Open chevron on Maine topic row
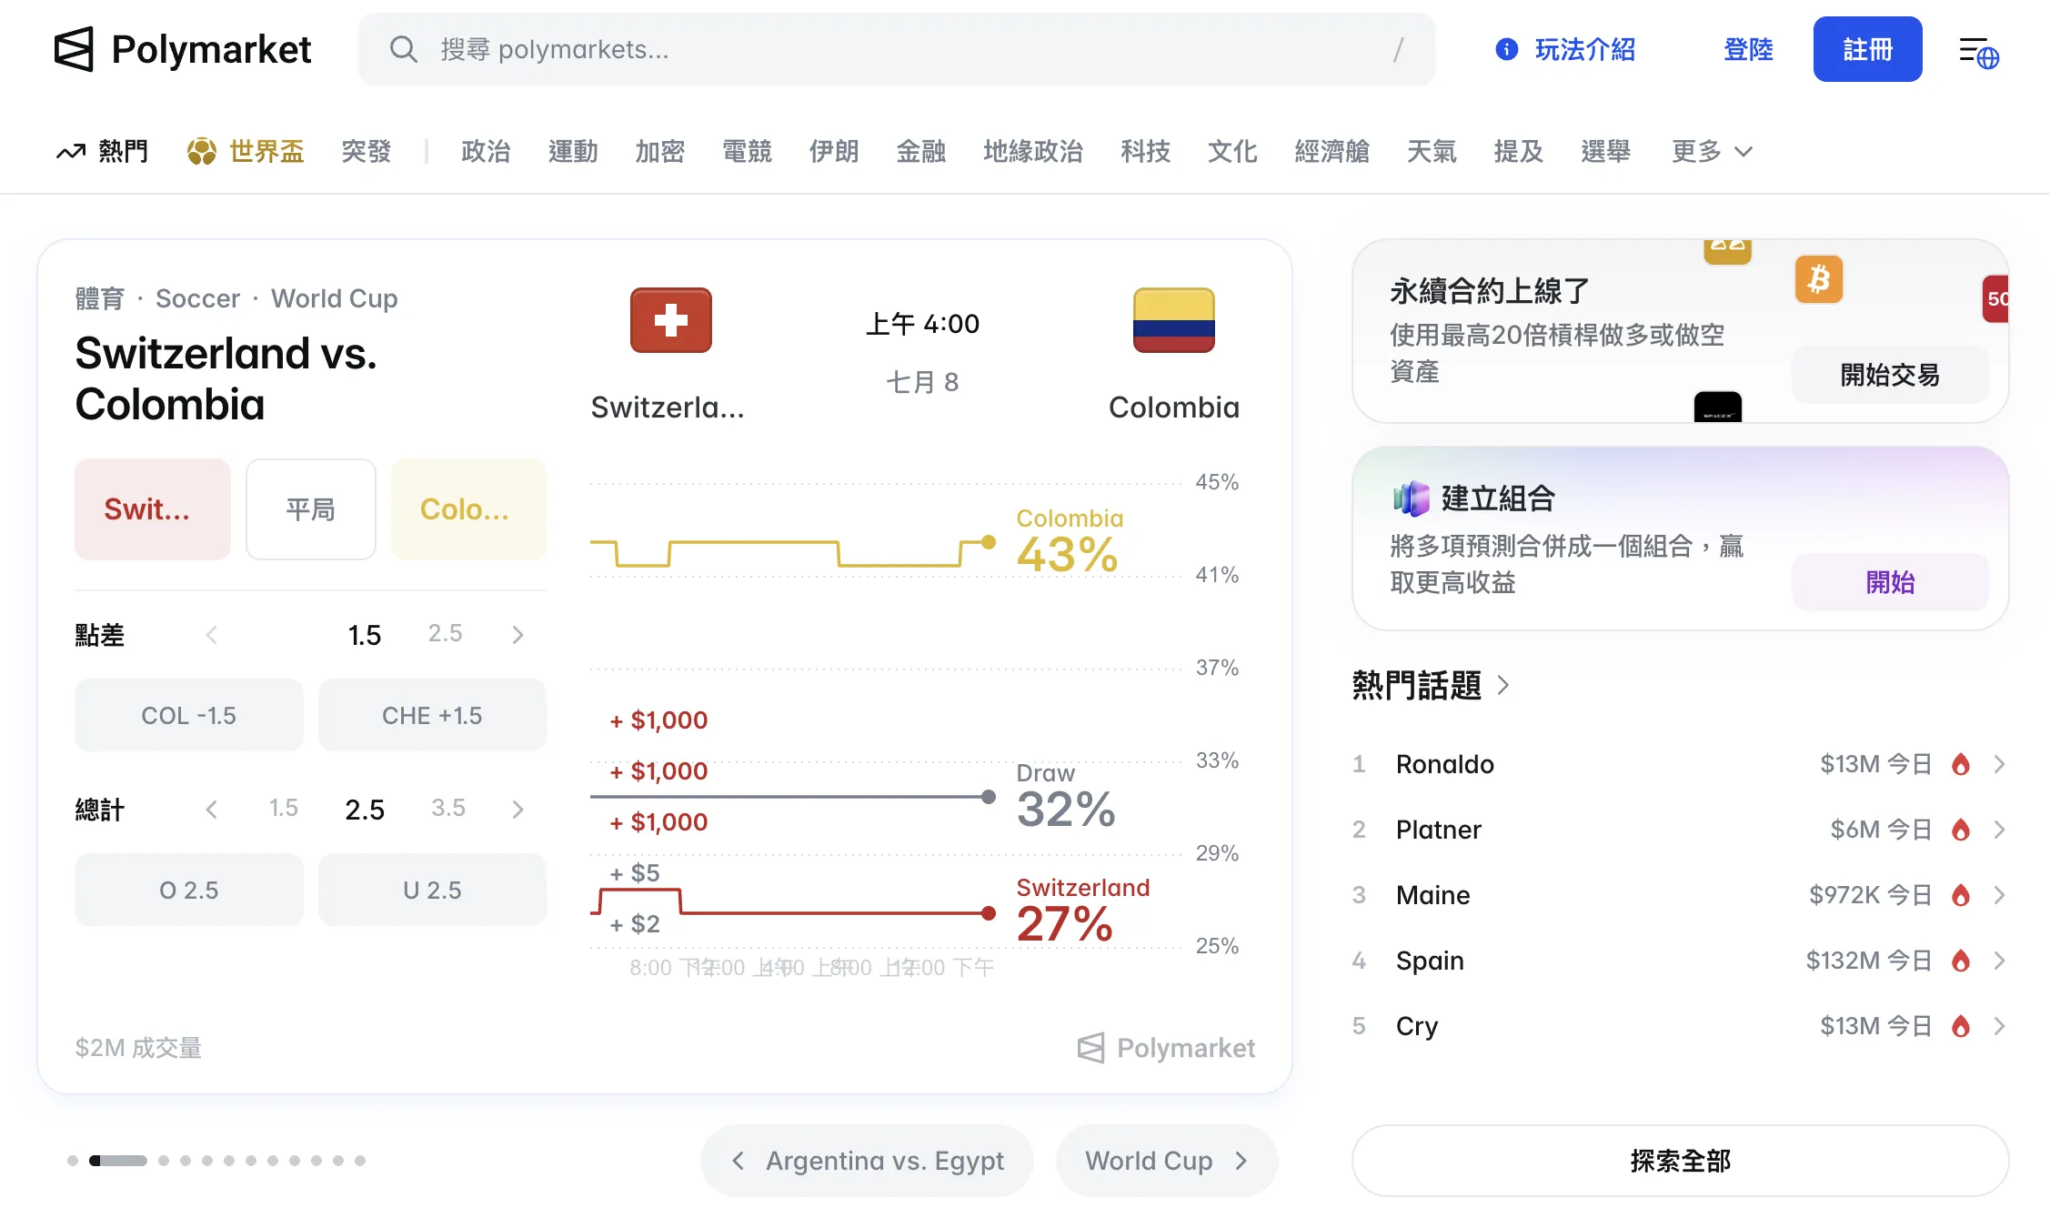The width and height of the screenshot is (2050, 1228). (1999, 895)
